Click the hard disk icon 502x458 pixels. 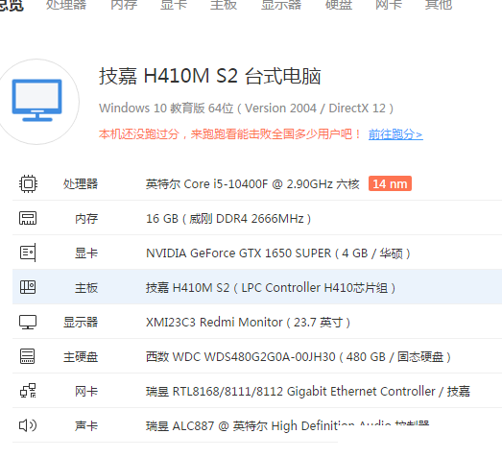[28, 356]
